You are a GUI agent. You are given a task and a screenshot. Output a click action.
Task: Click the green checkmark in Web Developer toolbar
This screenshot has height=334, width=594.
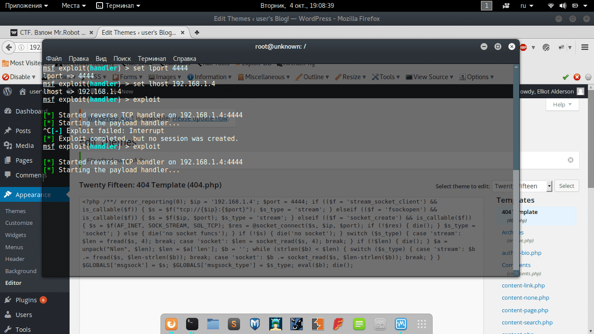click(x=565, y=77)
